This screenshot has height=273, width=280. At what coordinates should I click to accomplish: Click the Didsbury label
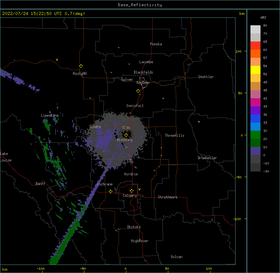coord(125,140)
